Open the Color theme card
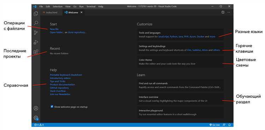 pyautogui.click(x=180, y=62)
